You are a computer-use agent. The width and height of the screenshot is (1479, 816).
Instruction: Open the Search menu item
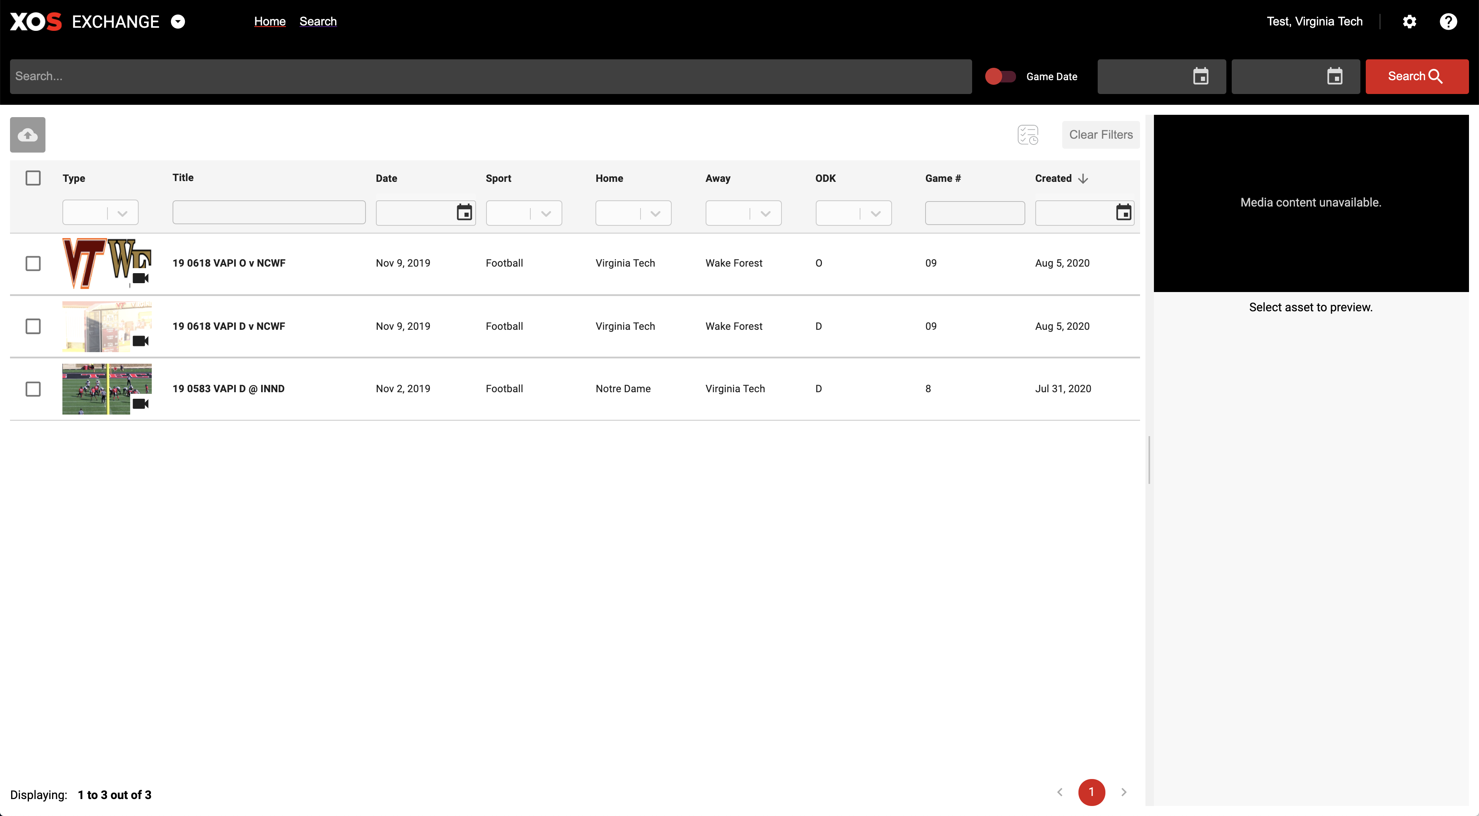318,20
